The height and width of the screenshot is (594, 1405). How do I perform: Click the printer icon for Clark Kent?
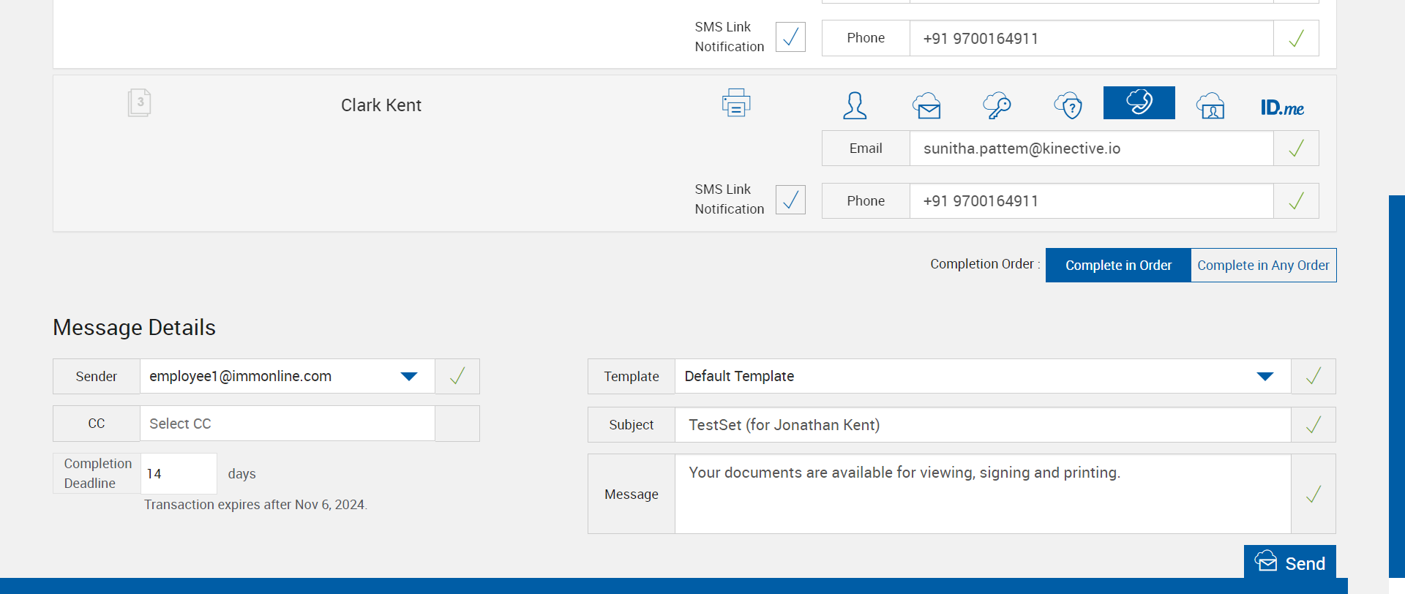[736, 103]
